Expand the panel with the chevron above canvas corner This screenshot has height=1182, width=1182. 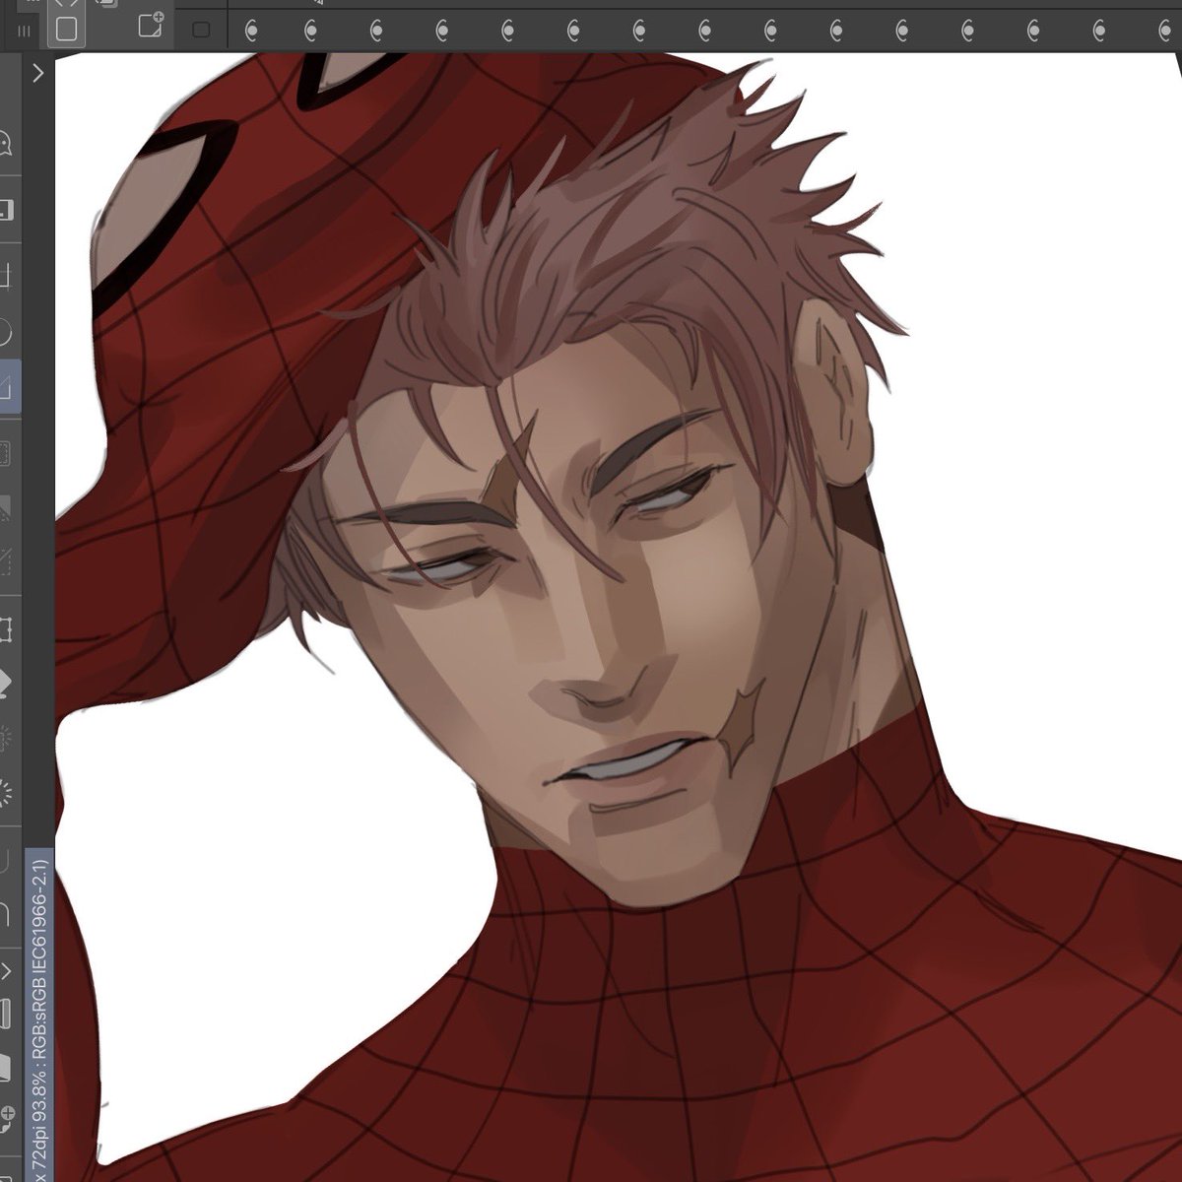pos(37,73)
